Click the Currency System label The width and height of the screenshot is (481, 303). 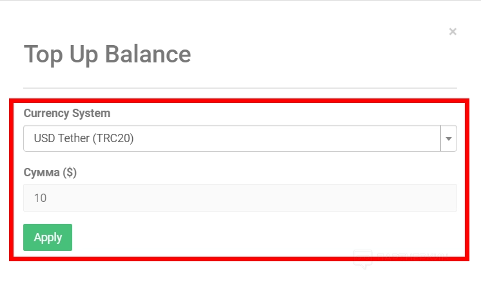67,113
